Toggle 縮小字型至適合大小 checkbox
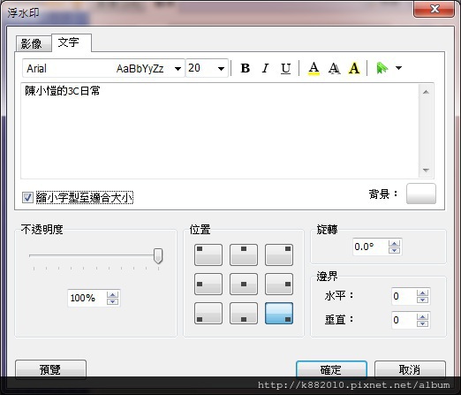Viewport: 461px width, 395px height. click(x=27, y=197)
